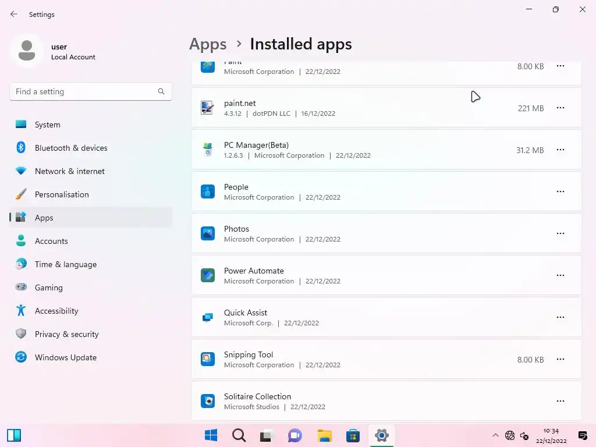
Task: Click the People app icon
Action: pyautogui.click(x=208, y=191)
